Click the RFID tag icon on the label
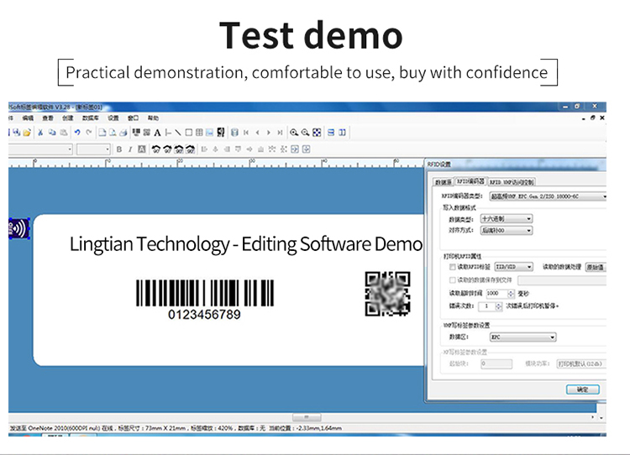Viewport: 630px width, 455px height. 18,229
